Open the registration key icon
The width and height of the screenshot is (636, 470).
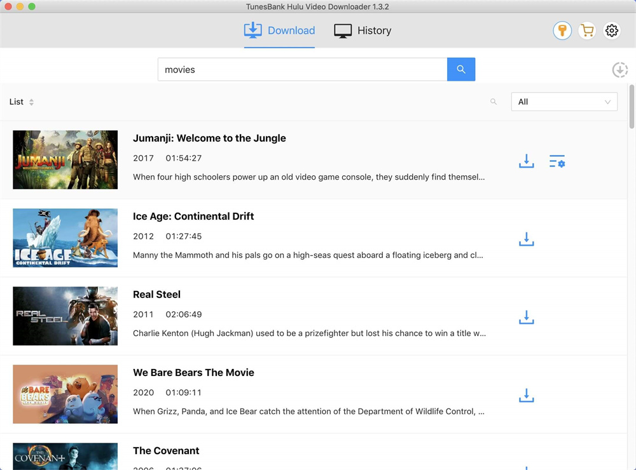coord(562,30)
